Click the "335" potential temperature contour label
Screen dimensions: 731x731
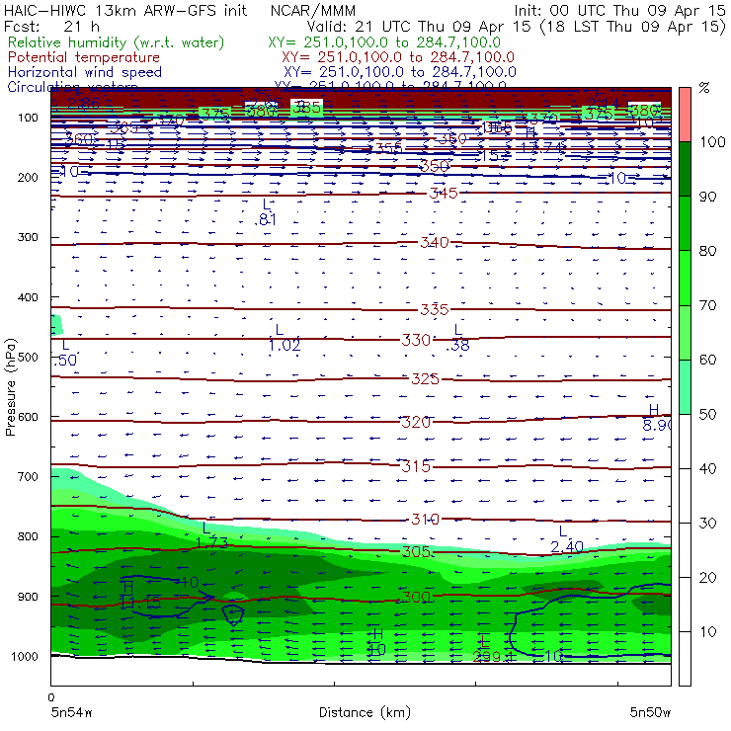coord(435,309)
